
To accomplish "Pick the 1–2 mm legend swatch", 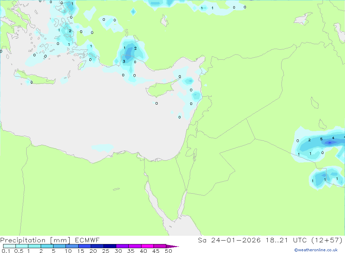I will 34,246.
